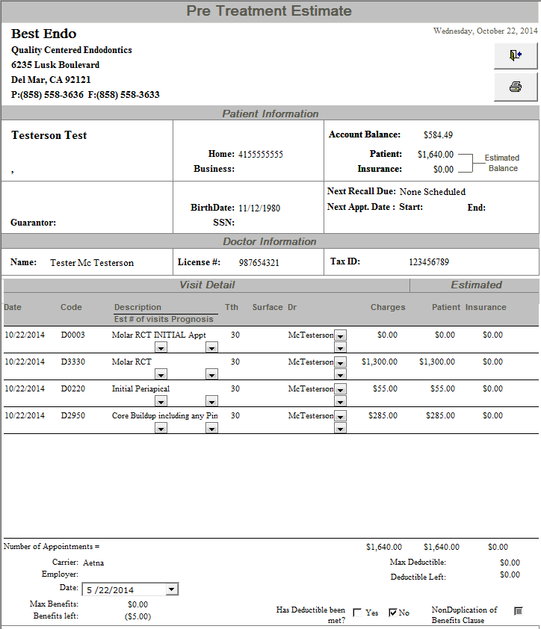This screenshot has width=541, height=629.
Task: Expand Est # of visits for D0003
Action: (x=161, y=348)
